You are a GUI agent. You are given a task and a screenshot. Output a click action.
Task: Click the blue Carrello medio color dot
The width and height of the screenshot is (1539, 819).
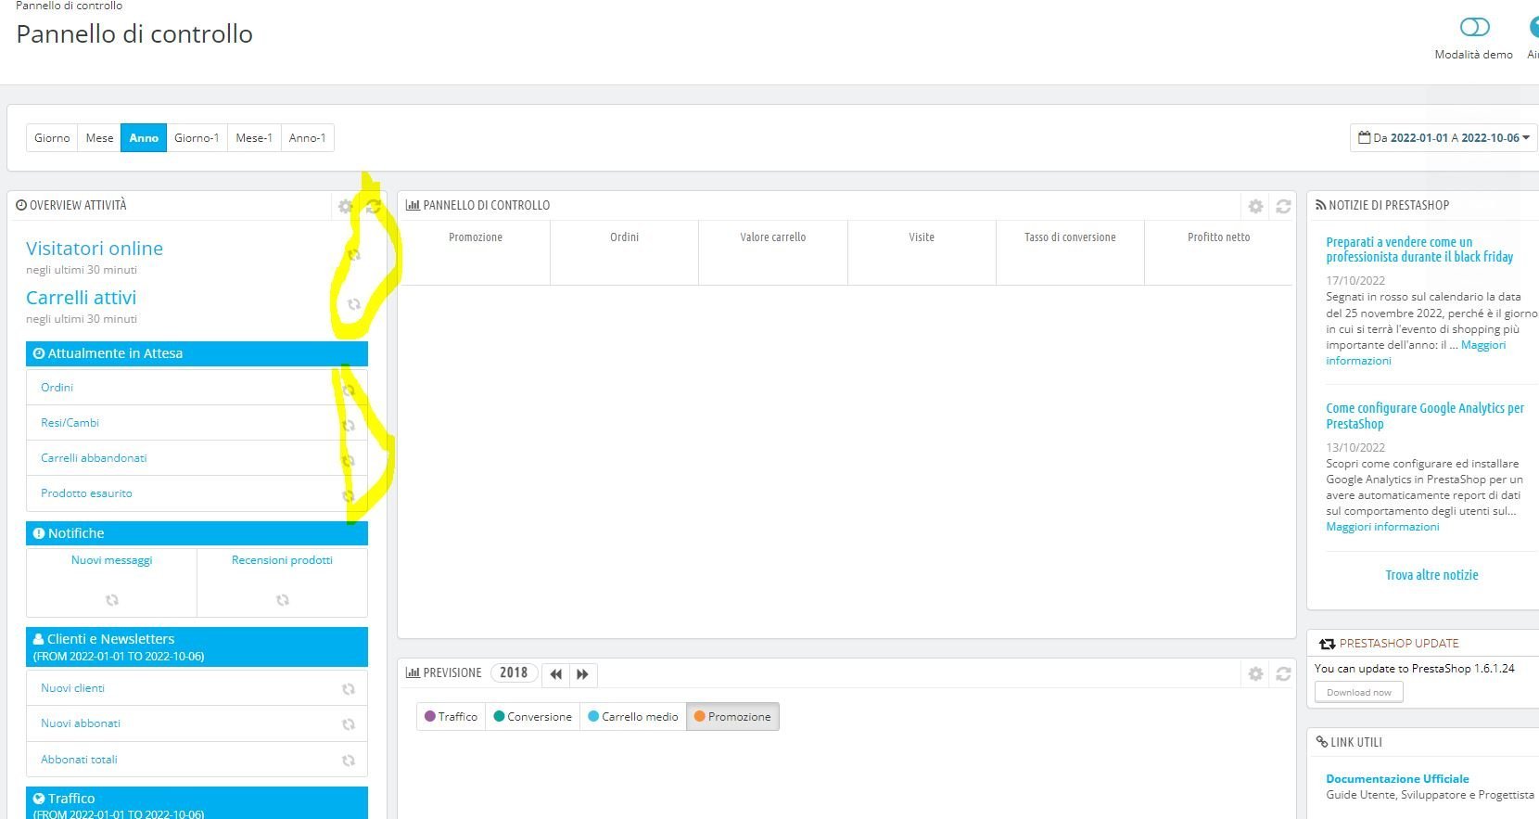pyautogui.click(x=594, y=716)
